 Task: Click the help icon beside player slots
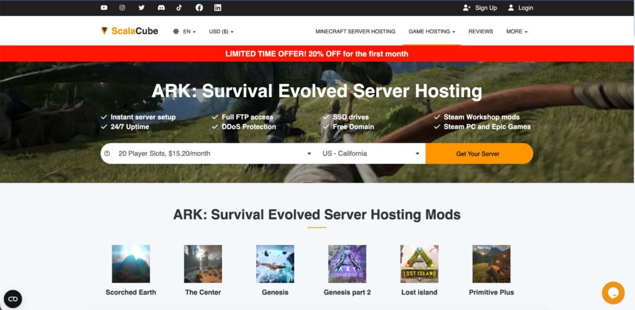click(x=107, y=153)
